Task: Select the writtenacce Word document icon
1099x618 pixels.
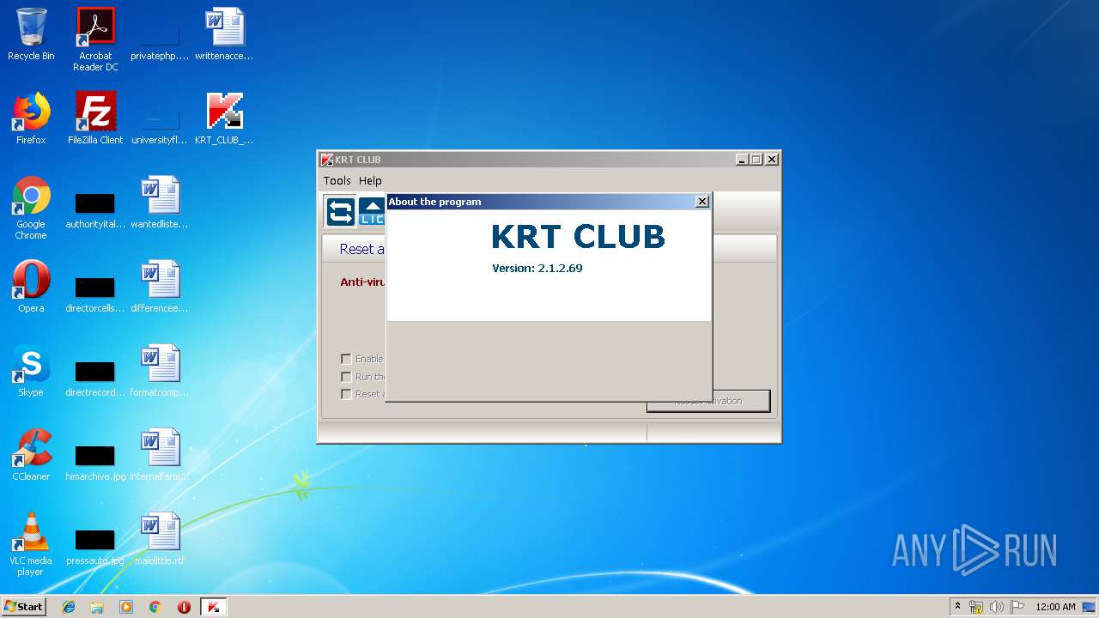Action: tap(224, 35)
